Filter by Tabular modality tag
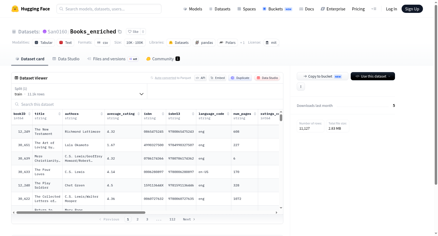Screen dimensions: 438x236 44,42
